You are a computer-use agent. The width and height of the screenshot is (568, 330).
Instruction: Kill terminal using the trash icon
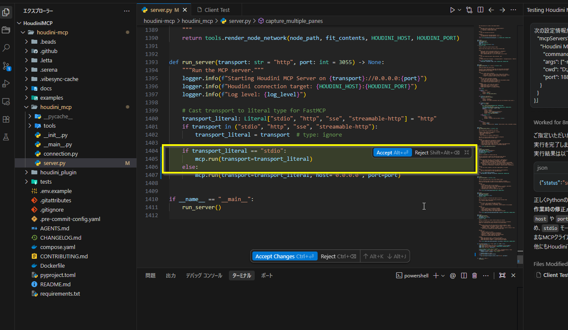click(475, 276)
